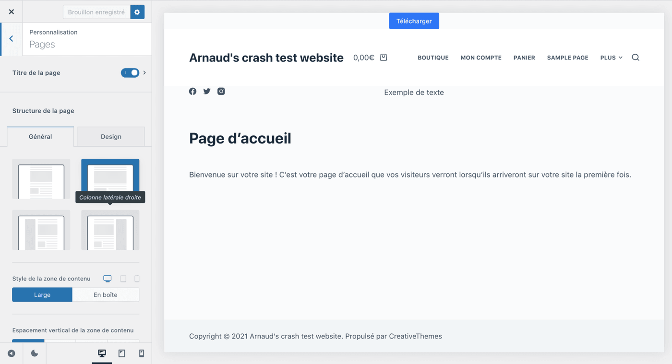The height and width of the screenshot is (364, 672).
Task: Open the BOUTIQUE menu item
Action: click(433, 58)
